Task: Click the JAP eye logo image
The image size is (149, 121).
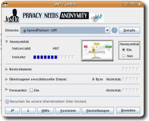Action: point(97,18)
